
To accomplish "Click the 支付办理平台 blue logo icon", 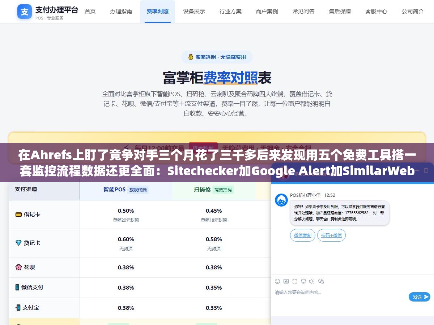I will click(x=25, y=12).
